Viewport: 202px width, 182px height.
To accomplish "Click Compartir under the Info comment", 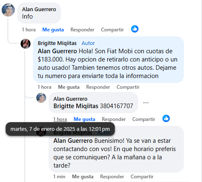I will click(113, 30).
